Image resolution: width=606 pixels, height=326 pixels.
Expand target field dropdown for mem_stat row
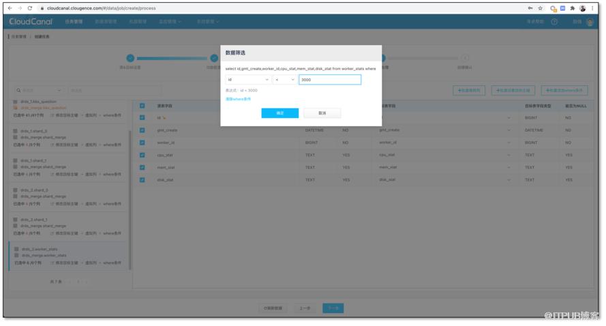509,168
